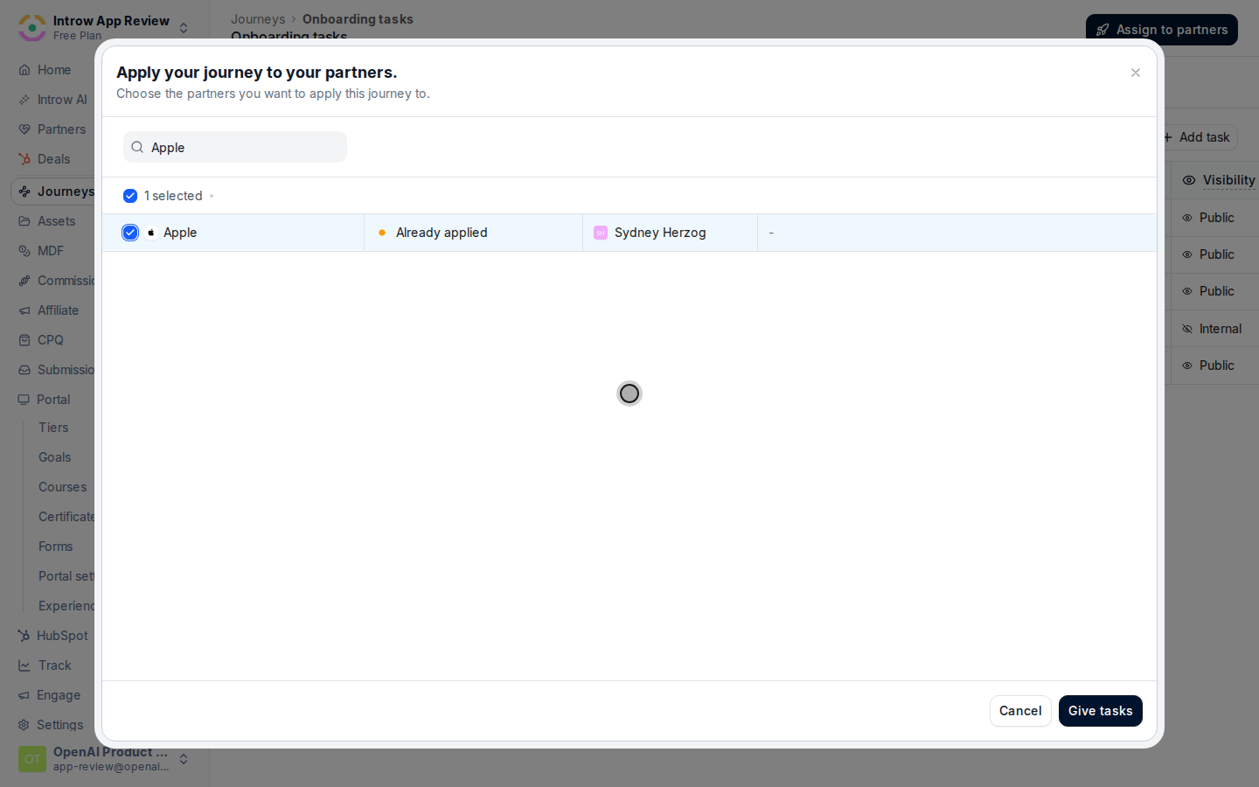The image size is (1259, 787).
Task: Open Tiers under Portal
Action: pyautogui.click(x=53, y=428)
